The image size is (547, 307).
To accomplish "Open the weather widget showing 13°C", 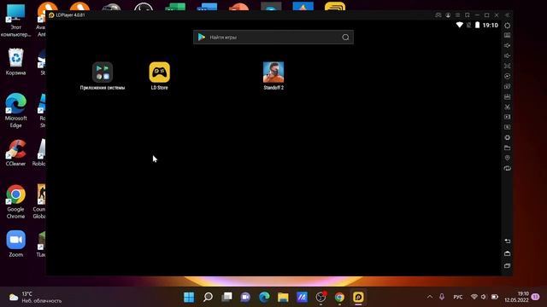I will pos(35,297).
